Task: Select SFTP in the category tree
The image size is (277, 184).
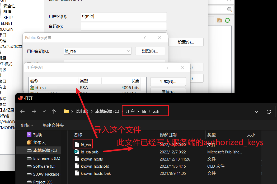Action: point(8,17)
